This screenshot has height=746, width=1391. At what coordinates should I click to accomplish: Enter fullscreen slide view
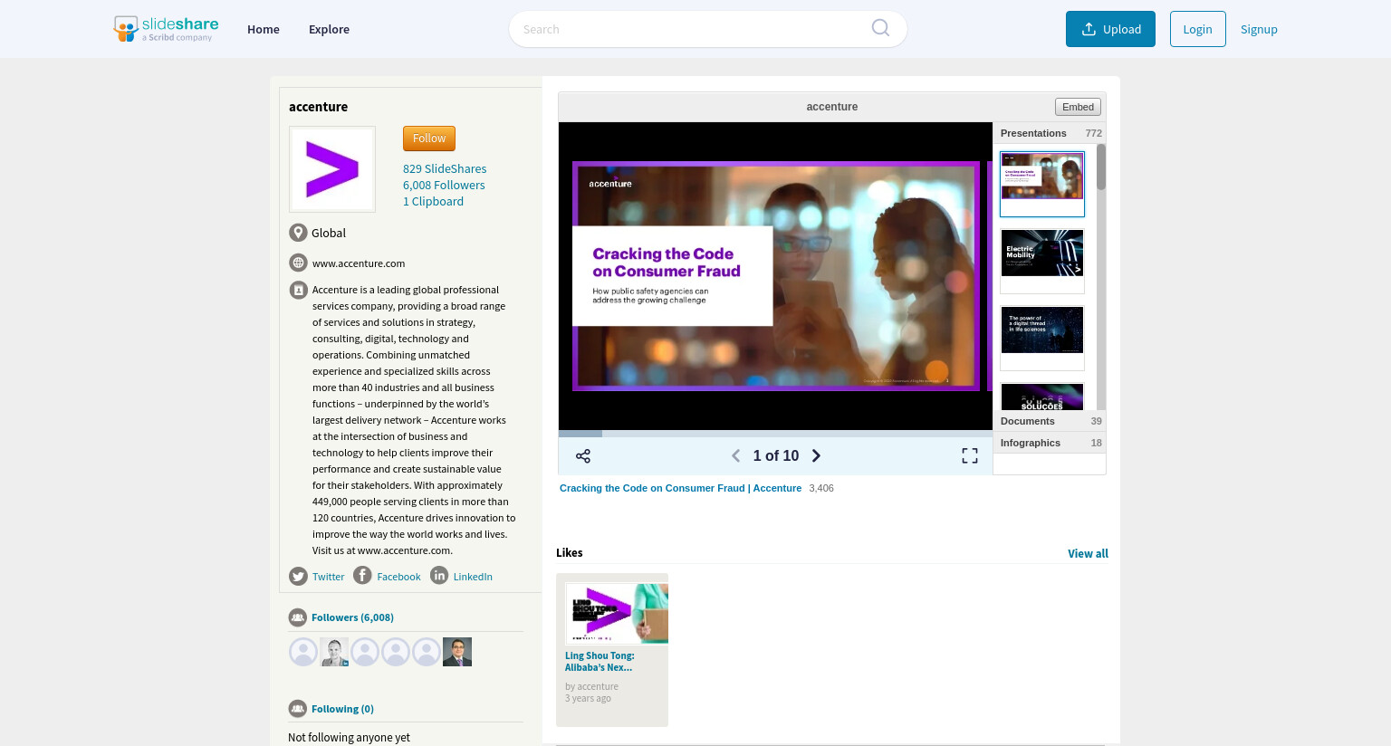(x=970, y=456)
